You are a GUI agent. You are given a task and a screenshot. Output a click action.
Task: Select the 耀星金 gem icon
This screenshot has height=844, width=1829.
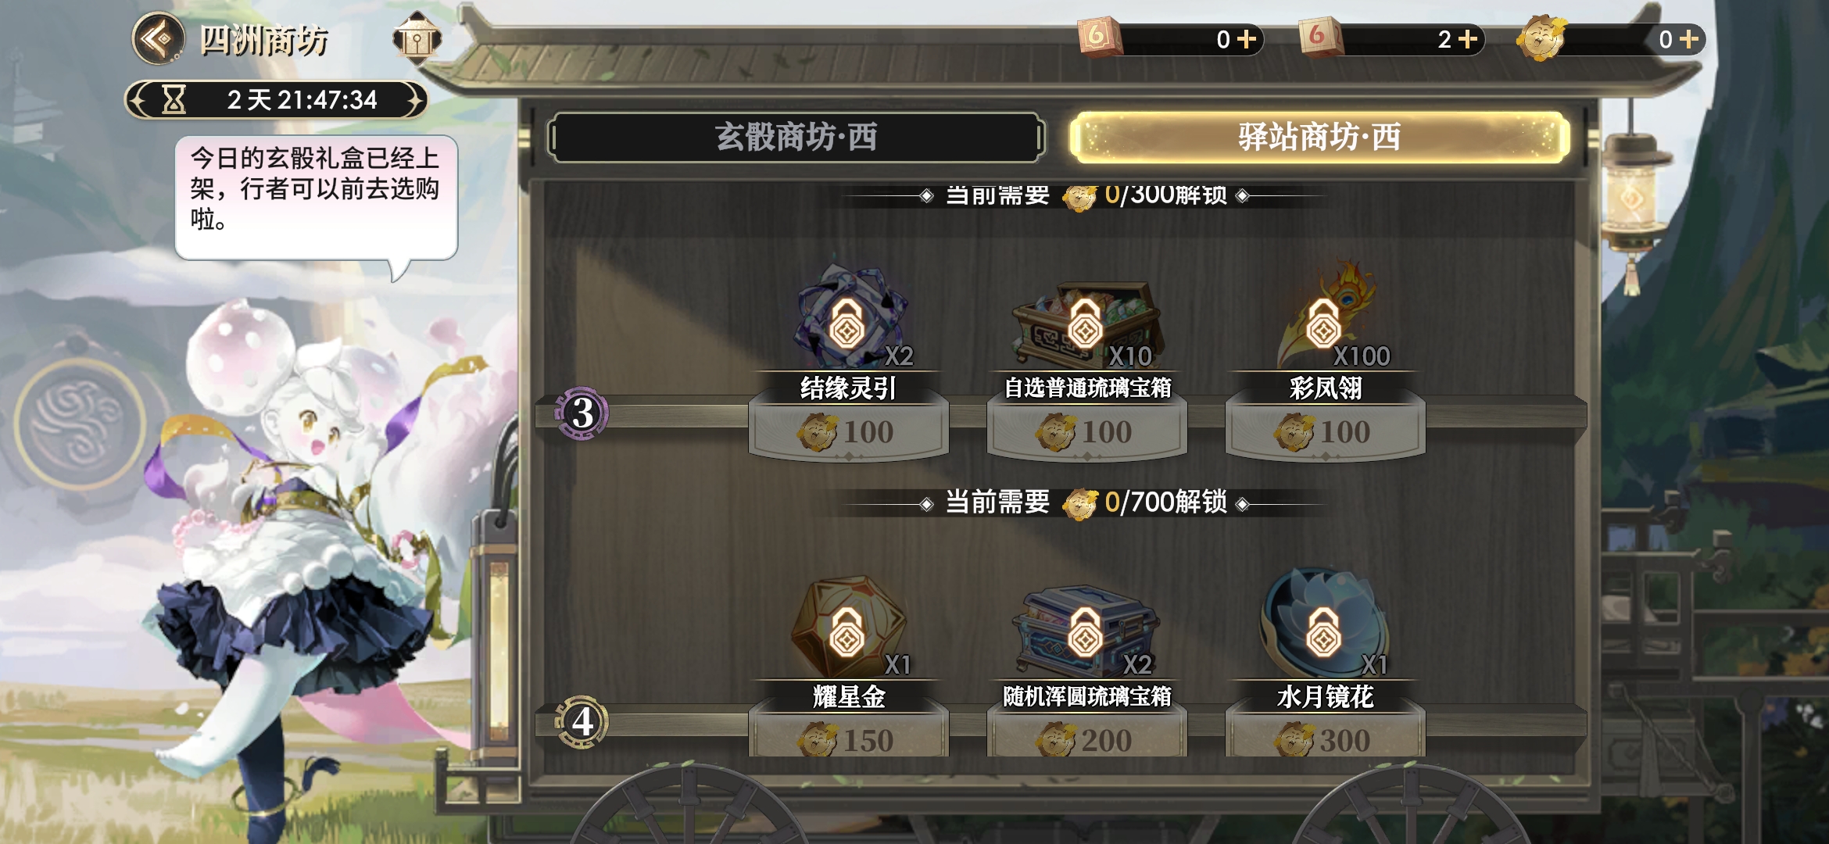[849, 627]
